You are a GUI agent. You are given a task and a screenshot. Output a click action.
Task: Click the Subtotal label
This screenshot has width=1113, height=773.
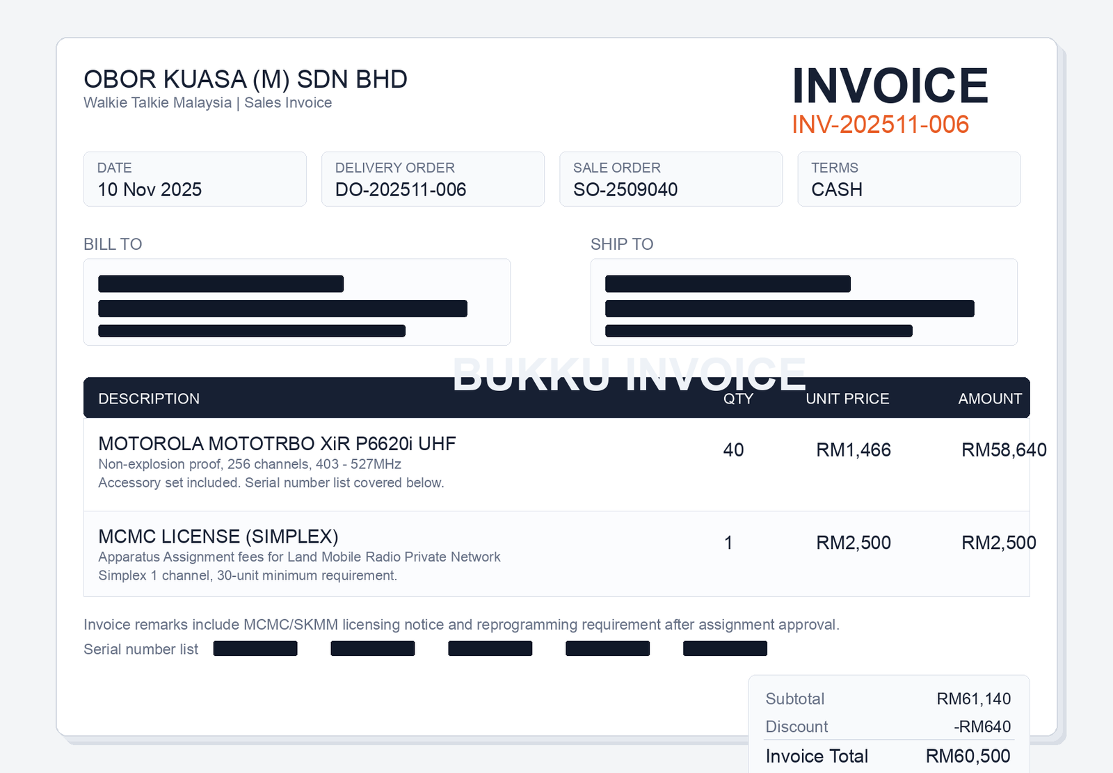tap(794, 699)
